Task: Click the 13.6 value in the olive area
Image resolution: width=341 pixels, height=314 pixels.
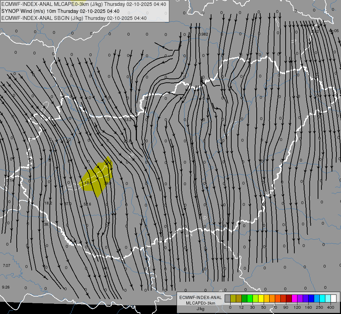Action: pos(88,183)
